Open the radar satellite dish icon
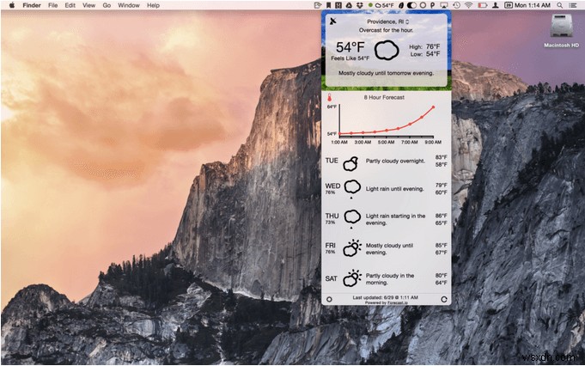This screenshot has width=585, height=366. coord(332,21)
